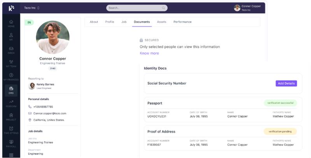Click the envelope icon beside the email address
The width and height of the screenshot is (311, 158).
point(30,113)
